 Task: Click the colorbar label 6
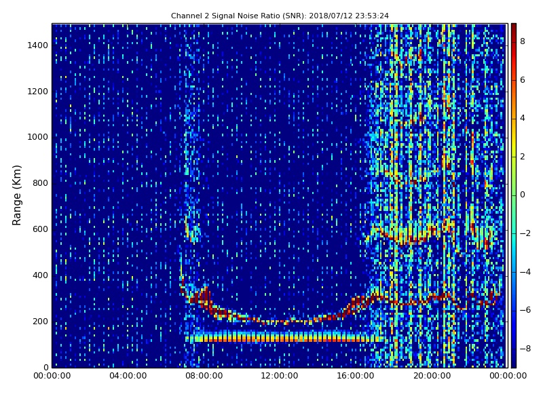[523, 80]
